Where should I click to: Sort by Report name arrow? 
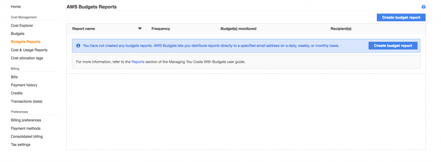tap(140, 29)
